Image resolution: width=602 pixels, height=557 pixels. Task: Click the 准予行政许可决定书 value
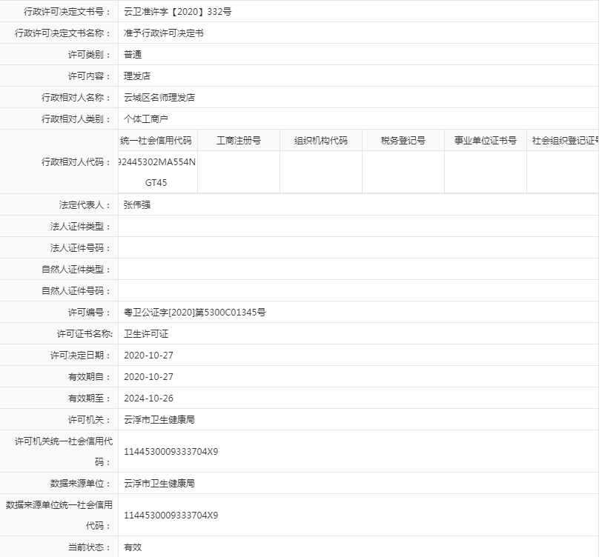tap(164, 33)
